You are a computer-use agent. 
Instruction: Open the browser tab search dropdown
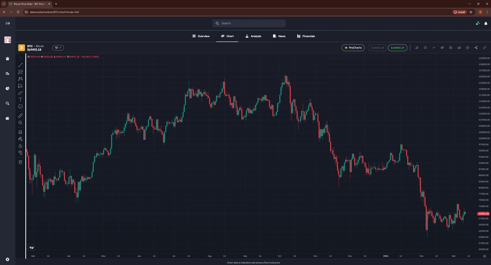pos(3,4)
